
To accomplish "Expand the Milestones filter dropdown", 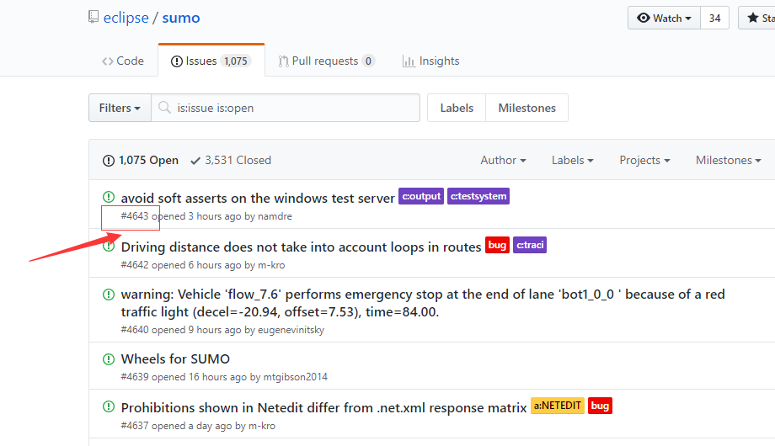I will (728, 160).
